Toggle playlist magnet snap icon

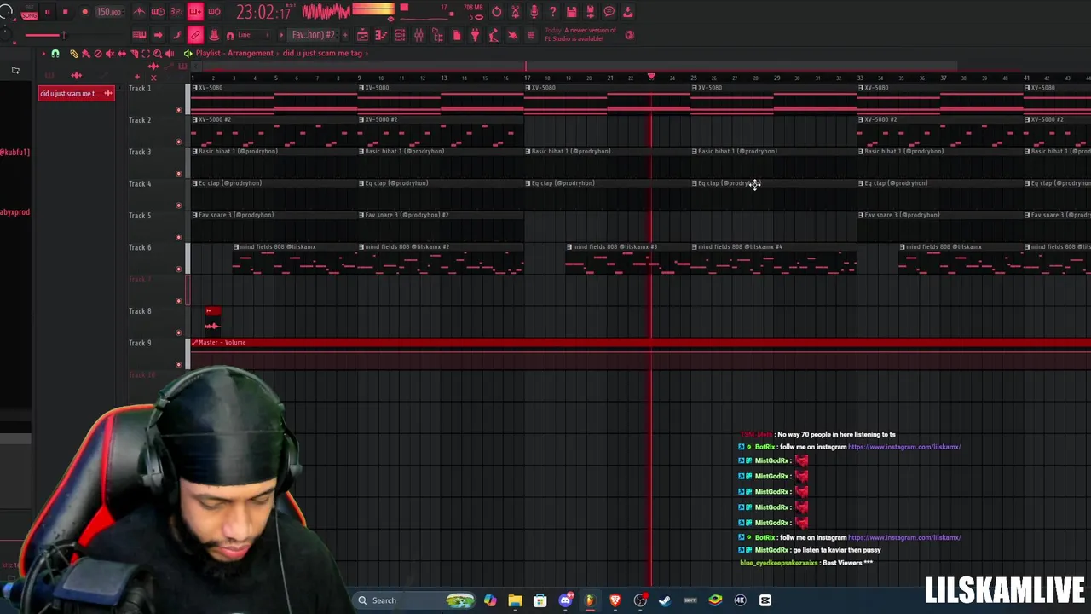(x=55, y=53)
